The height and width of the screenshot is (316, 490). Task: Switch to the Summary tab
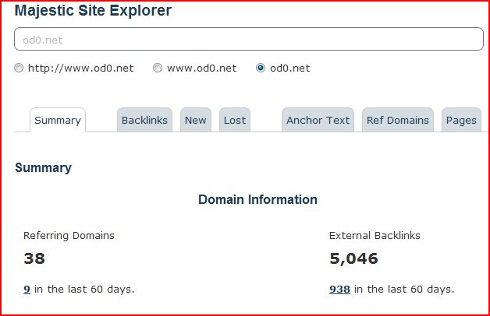(58, 121)
